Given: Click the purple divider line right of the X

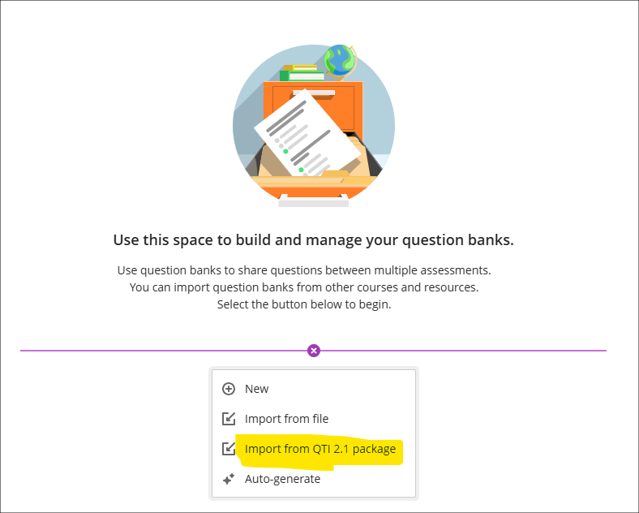Looking at the screenshot, I should (x=463, y=351).
